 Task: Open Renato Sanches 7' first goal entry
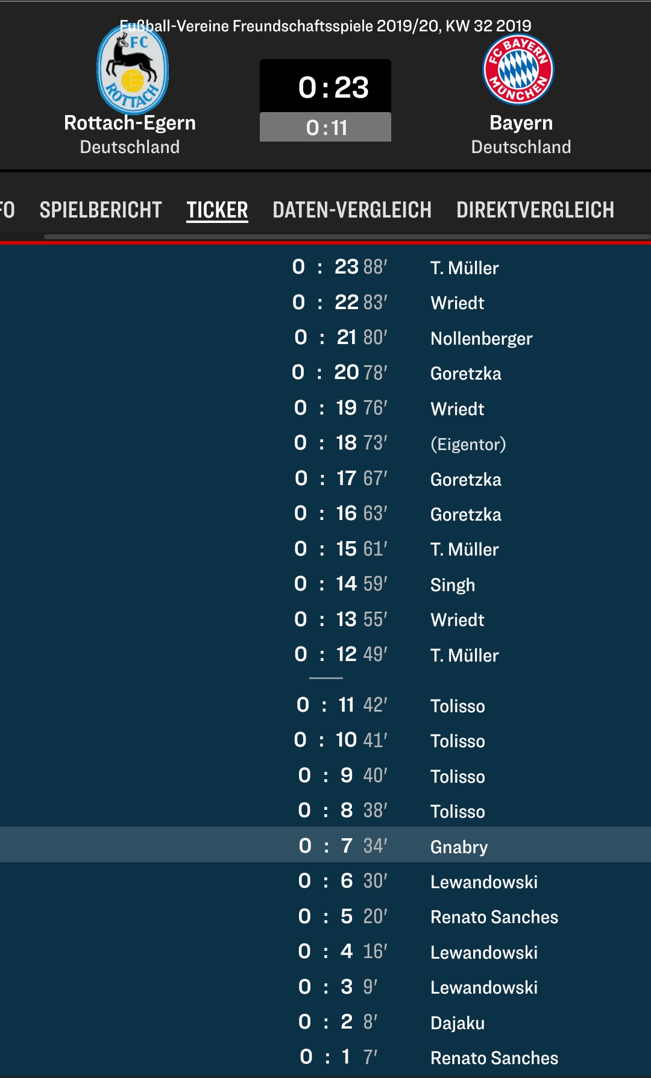[x=325, y=1057]
